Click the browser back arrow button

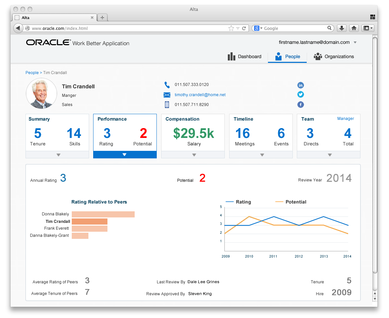(x=18, y=28)
